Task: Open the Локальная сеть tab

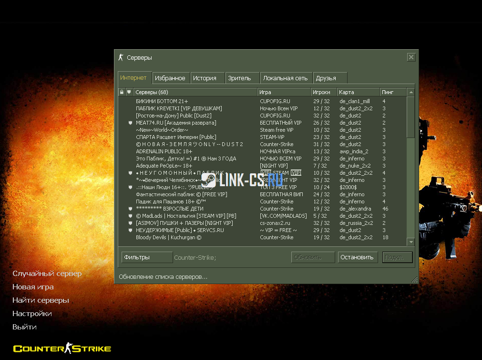Action: point(286,78)
